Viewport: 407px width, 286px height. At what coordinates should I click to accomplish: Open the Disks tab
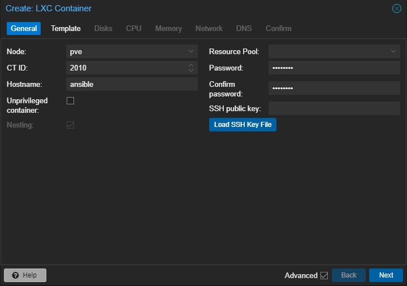103,28
